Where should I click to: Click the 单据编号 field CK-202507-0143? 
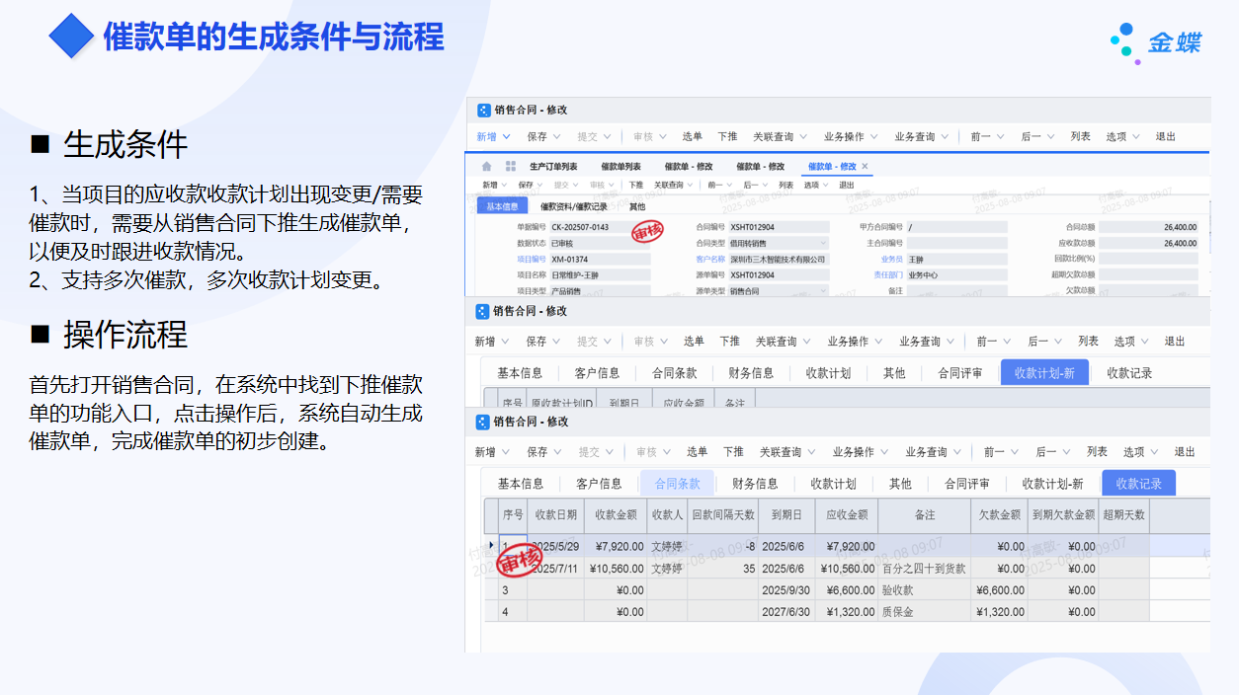tap(600, 227)
